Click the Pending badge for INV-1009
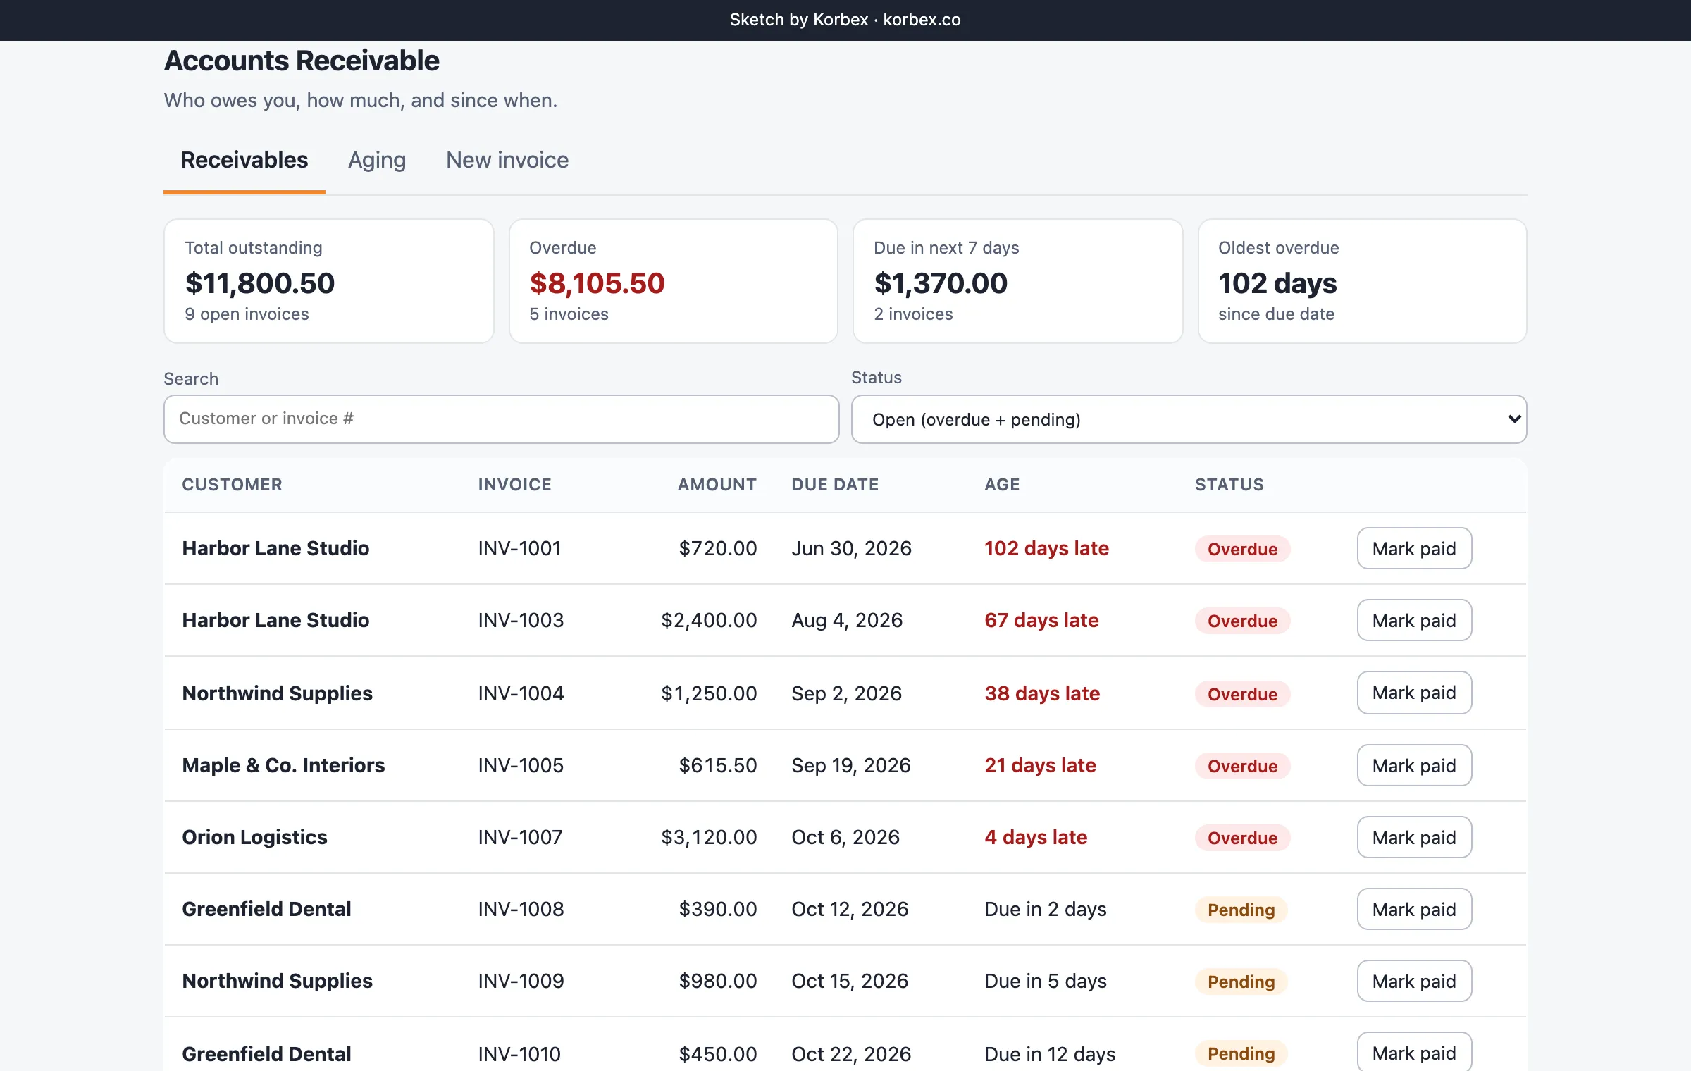 (x=1241, y=982)
